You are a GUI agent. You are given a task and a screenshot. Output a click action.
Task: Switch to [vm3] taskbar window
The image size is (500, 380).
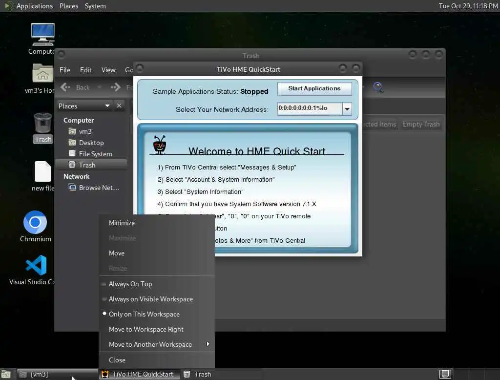(x=58, y=374)
